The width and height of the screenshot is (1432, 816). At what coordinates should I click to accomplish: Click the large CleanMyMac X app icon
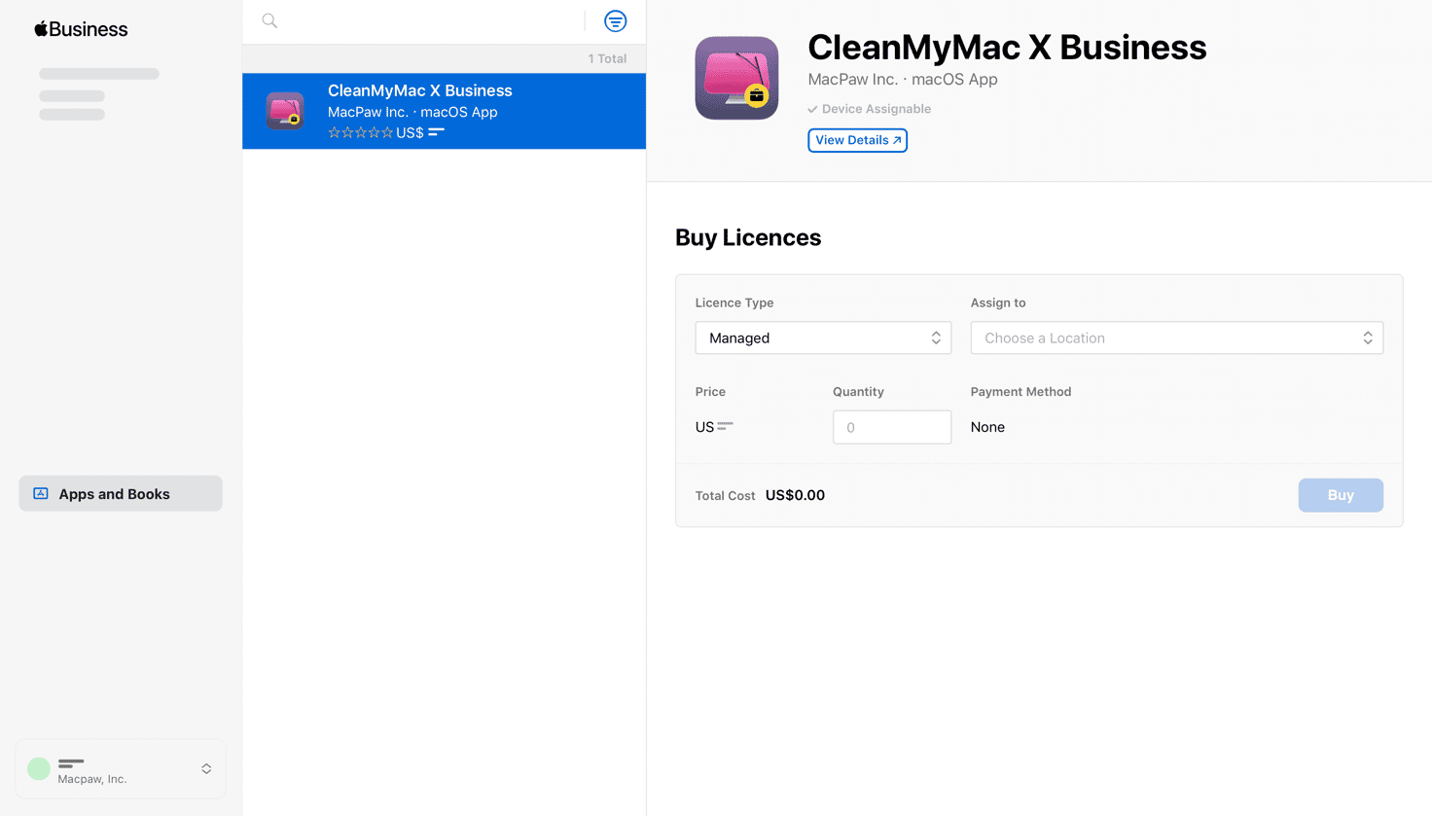point(736,78)
